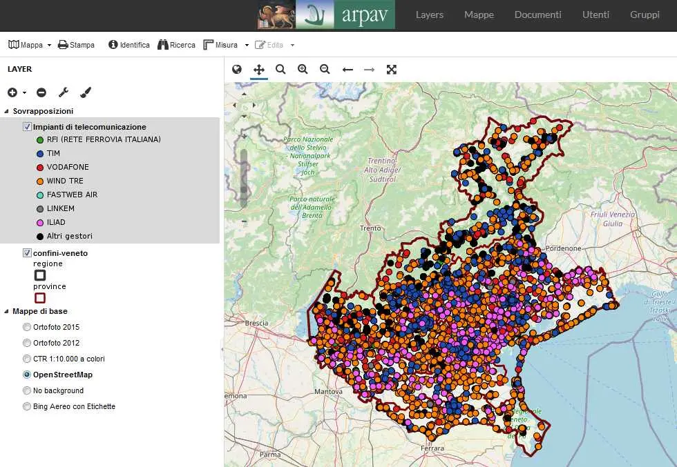Screen dimensions: 677x467
Task: Open layer properties wrench icon
Action: (63, 92)
